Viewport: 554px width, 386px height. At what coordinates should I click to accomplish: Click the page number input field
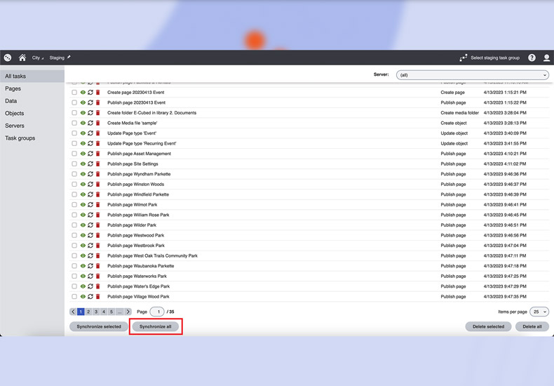[157, 312]
